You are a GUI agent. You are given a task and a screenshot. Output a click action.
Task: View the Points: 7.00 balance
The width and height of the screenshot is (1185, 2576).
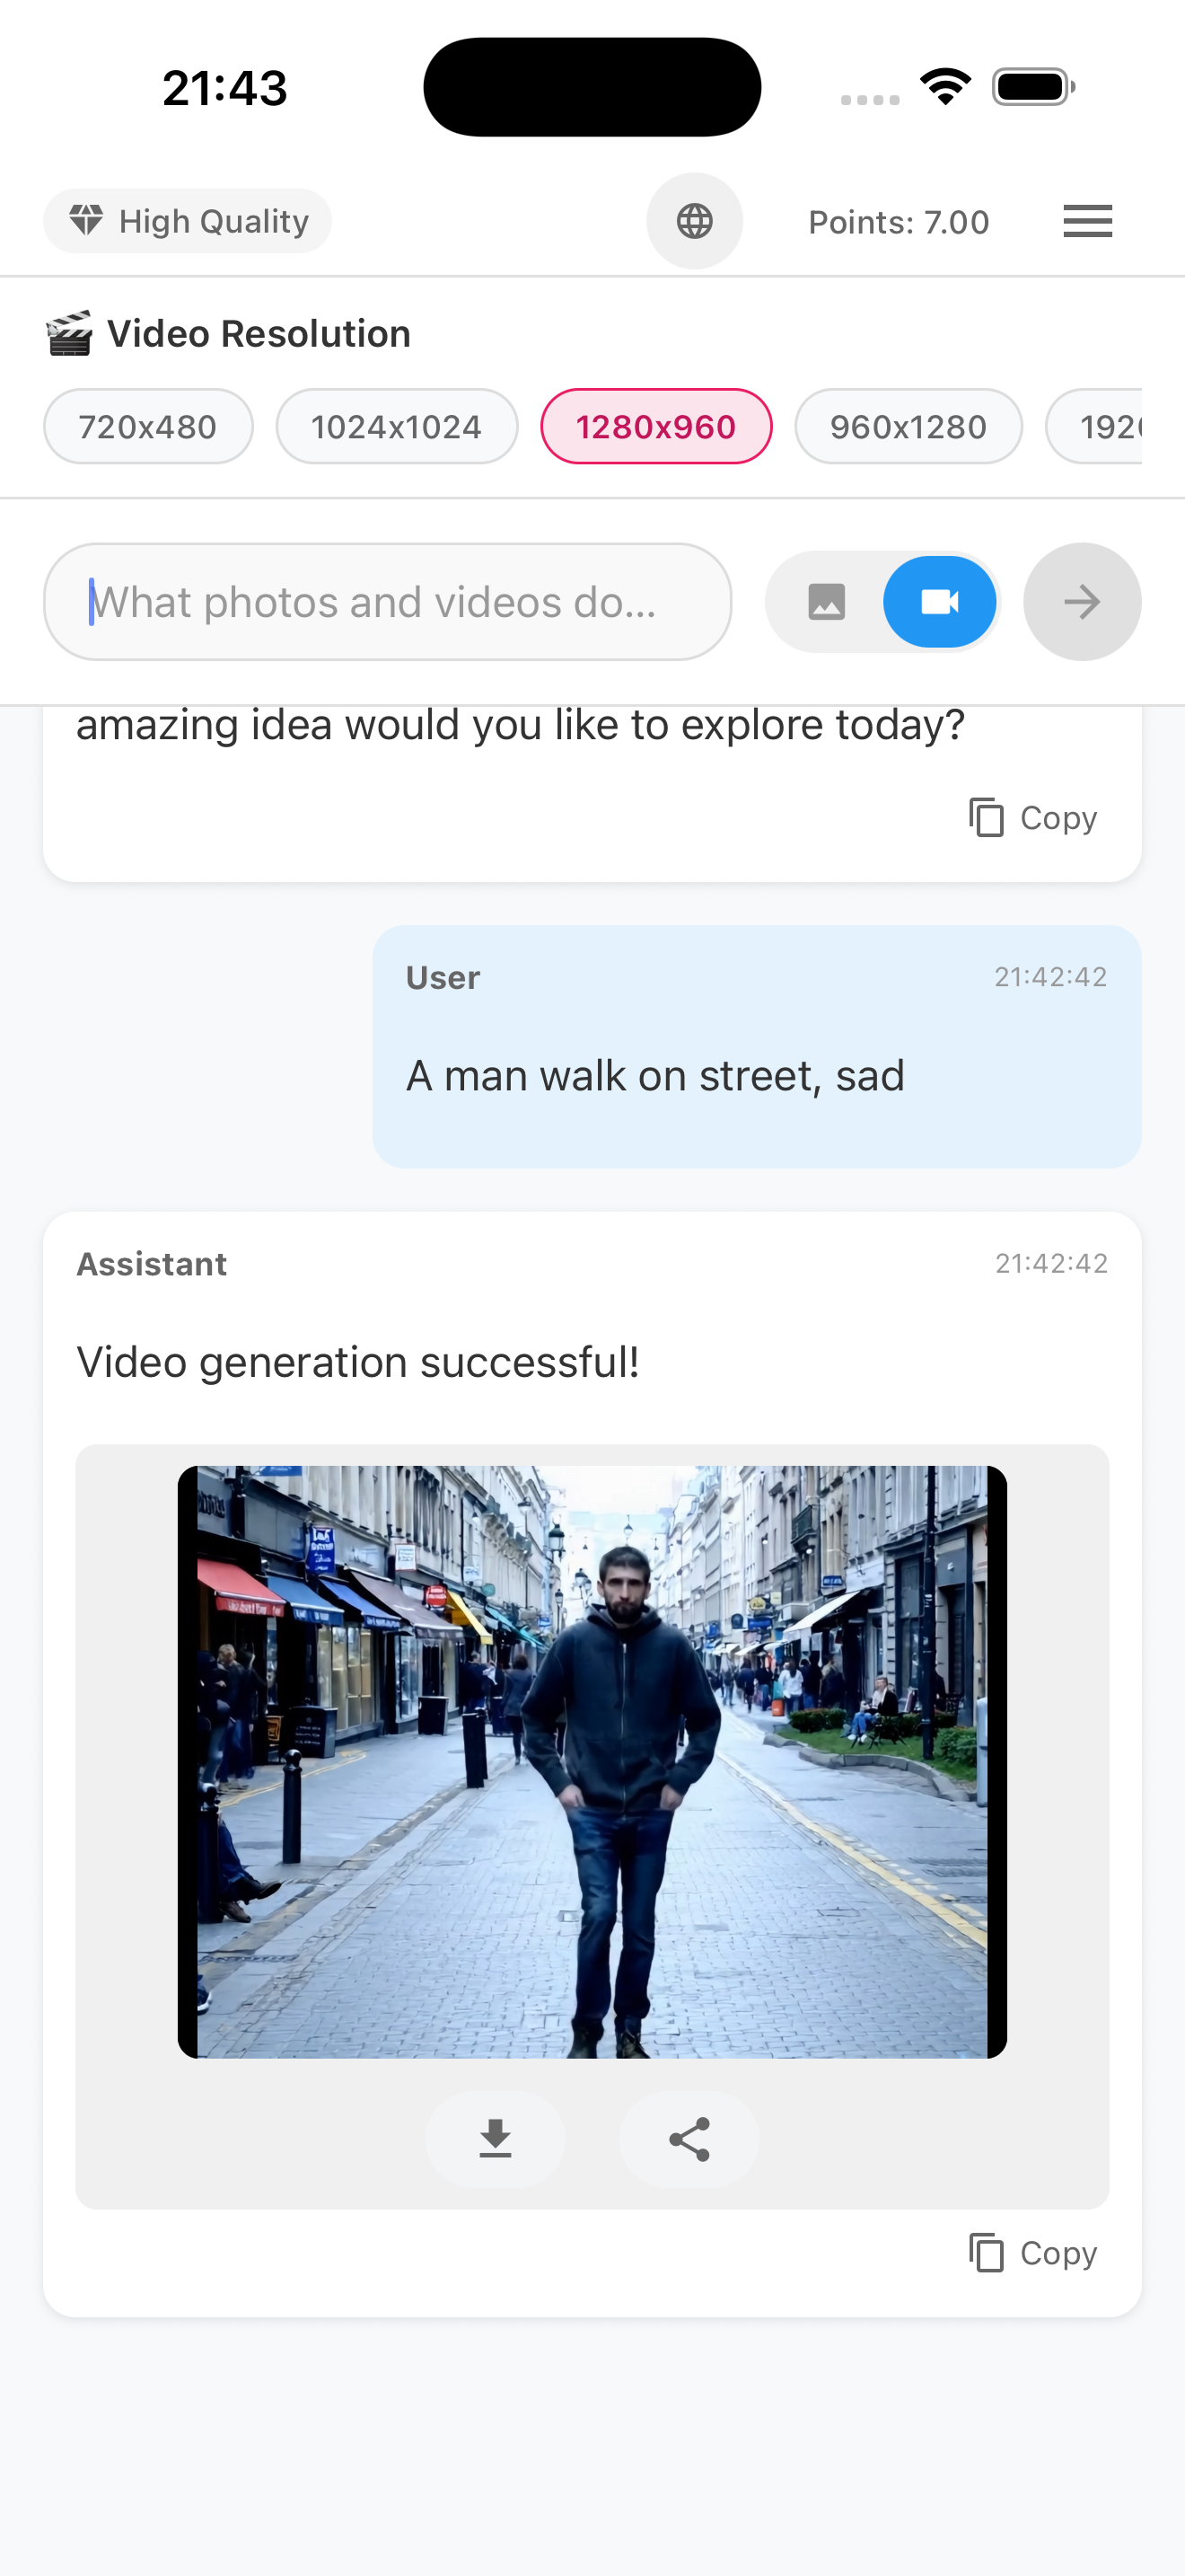pos(899,222)
